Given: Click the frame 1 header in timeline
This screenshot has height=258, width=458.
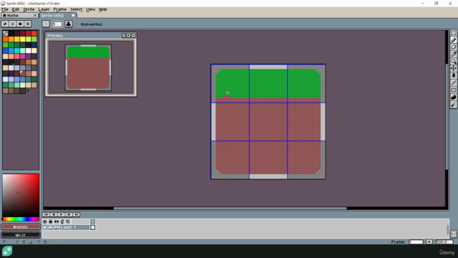Looking at the screenshot, I should (92, 221).
